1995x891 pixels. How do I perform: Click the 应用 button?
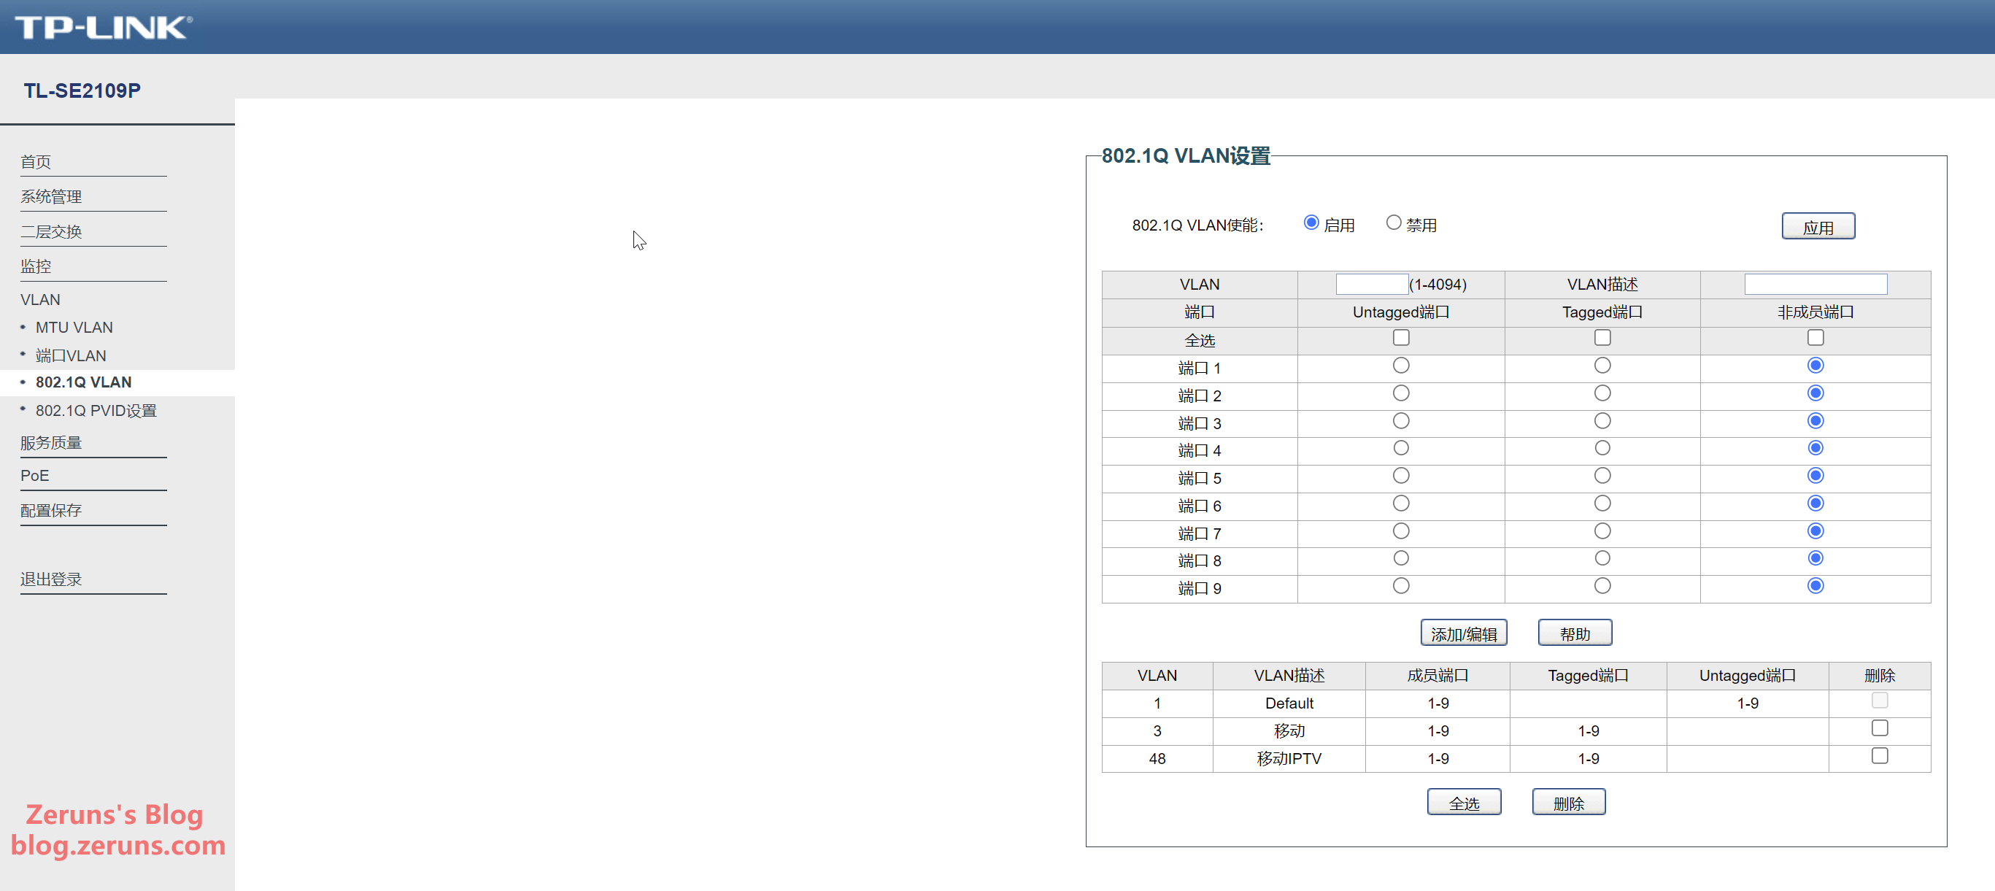pos(1818,226)
